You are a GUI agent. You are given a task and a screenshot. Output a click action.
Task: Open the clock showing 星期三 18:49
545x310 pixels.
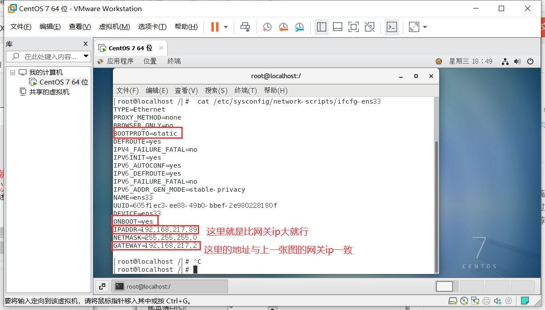point(471,61)
